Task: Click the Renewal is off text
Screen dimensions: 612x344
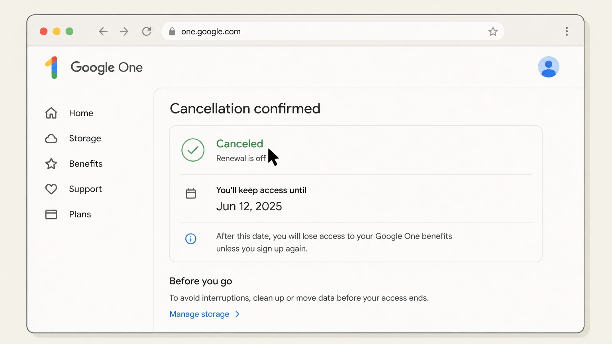Action: pos(241,158)
